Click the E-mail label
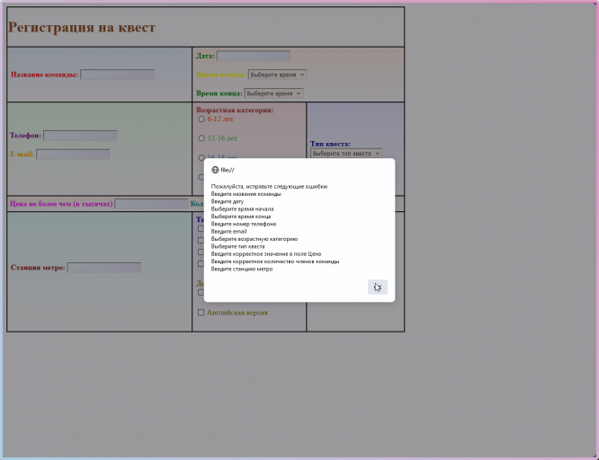599x460 pixels. 22,154
